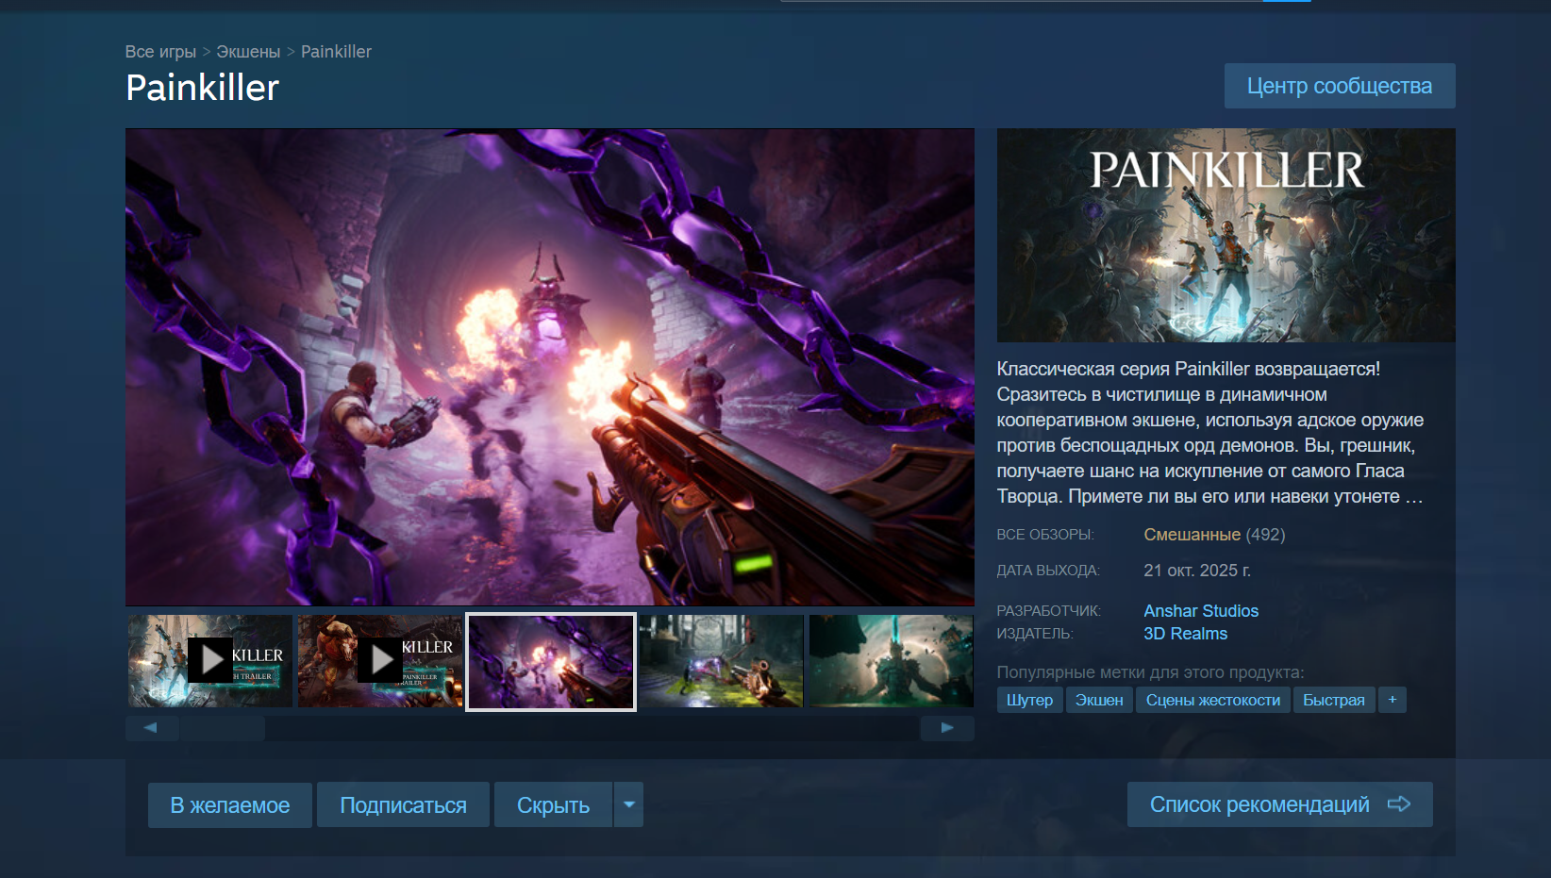1551x878 pixels.
Task: Select the Быстрая tag
Action: click(x=1334, y=700)
